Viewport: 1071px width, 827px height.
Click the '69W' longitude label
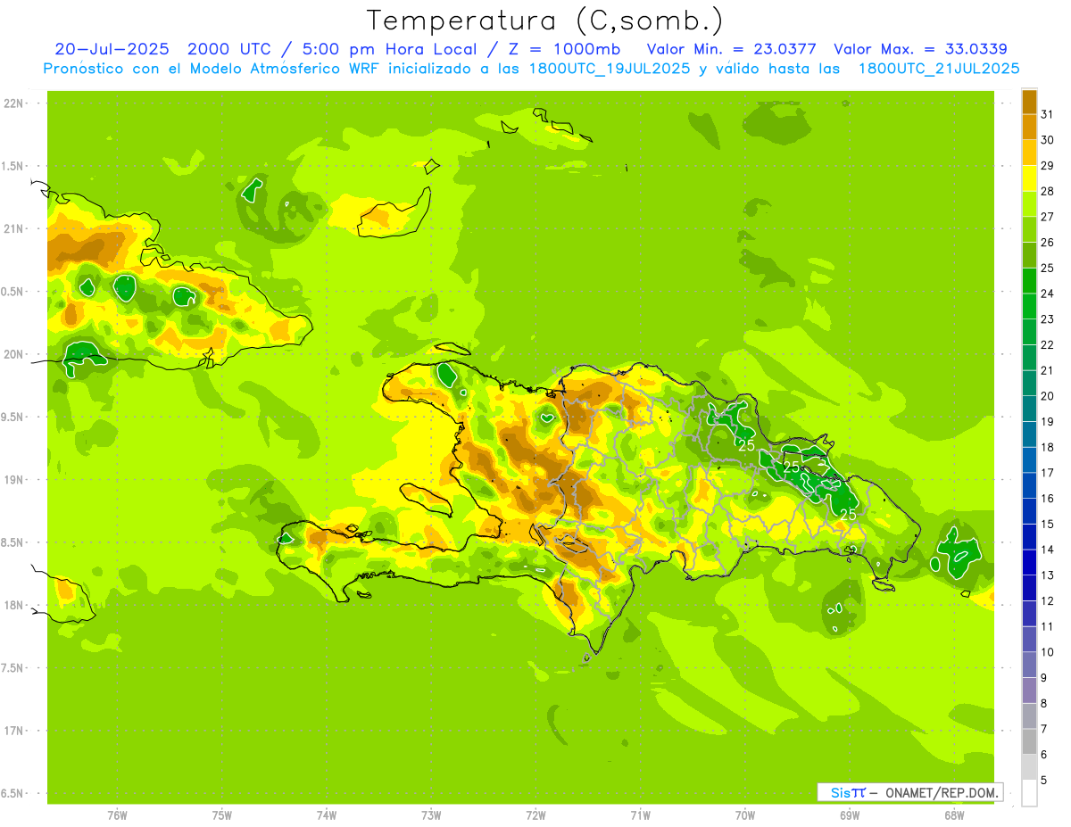(850, 815)
